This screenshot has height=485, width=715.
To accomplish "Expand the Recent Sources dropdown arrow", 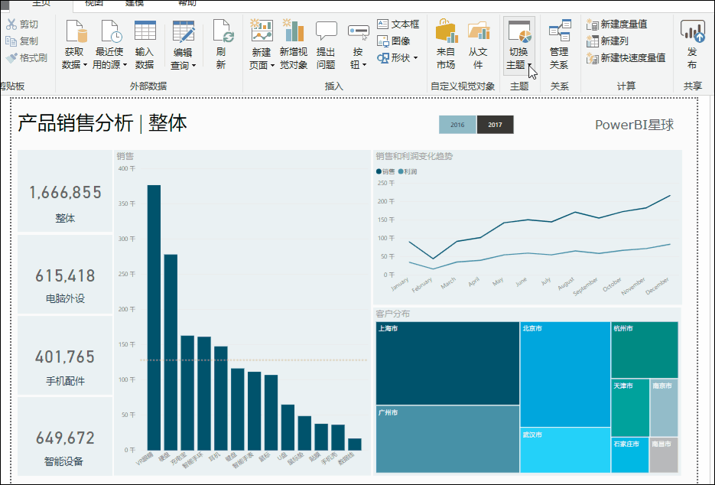I will pos(125,65).
